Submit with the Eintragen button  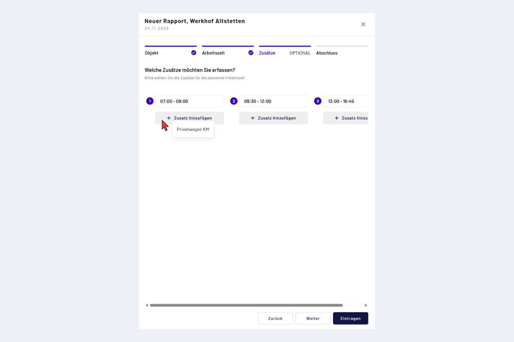click(x=350, y=318)
